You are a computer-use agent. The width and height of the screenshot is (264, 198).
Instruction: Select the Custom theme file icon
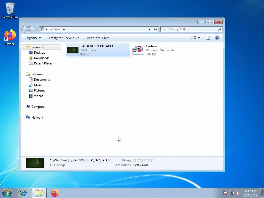(138, 50)
